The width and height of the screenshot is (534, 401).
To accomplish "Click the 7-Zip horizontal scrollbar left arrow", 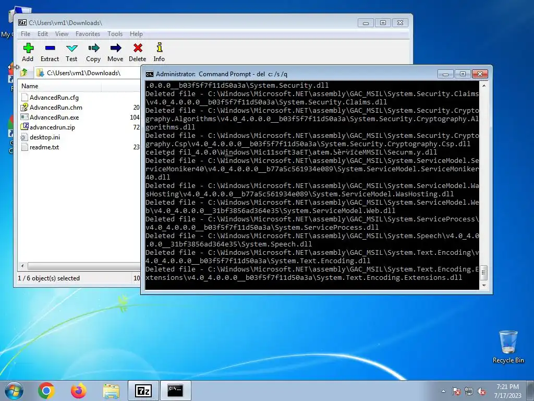I will point(22,266).
